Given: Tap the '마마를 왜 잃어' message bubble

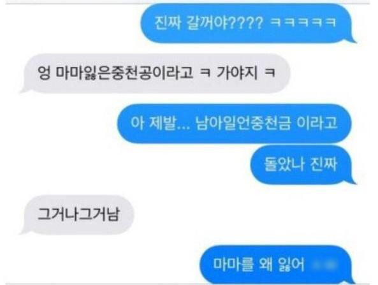Looking at the screenshot, I should (277, 265).
